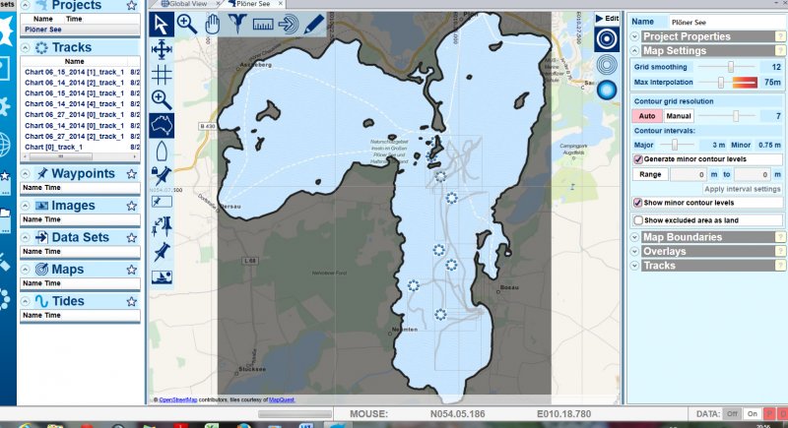Click the ruler measure tool
Viewport: 788px width, 428px height.
(x=263, y=22)
